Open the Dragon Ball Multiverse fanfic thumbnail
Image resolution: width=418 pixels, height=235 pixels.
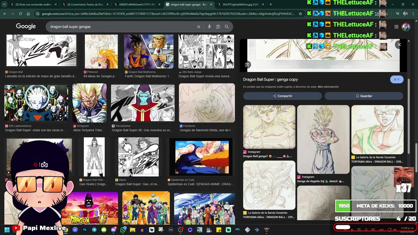pos(149,51)
